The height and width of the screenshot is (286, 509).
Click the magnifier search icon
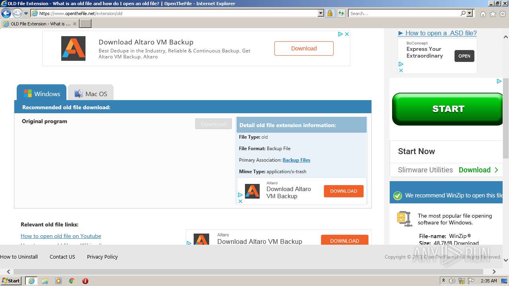463,13
